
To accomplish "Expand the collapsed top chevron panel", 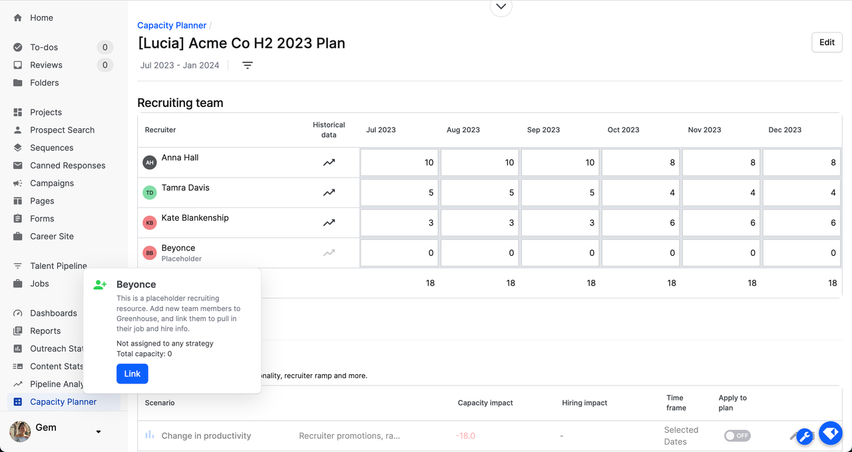I will (501, 7).
